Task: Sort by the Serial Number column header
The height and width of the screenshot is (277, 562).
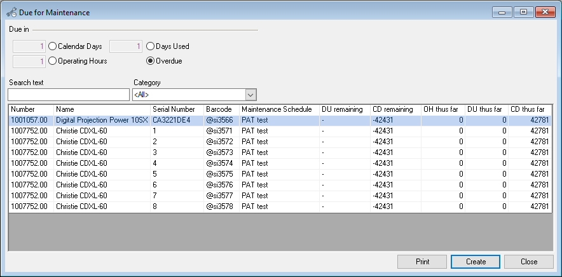Action: pos(177,109)
